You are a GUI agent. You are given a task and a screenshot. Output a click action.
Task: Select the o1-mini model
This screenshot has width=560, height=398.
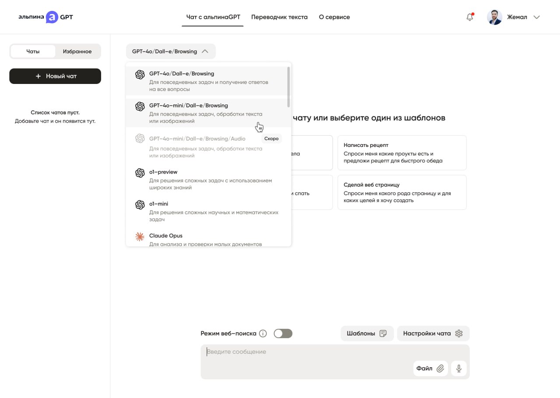[206, 211]
